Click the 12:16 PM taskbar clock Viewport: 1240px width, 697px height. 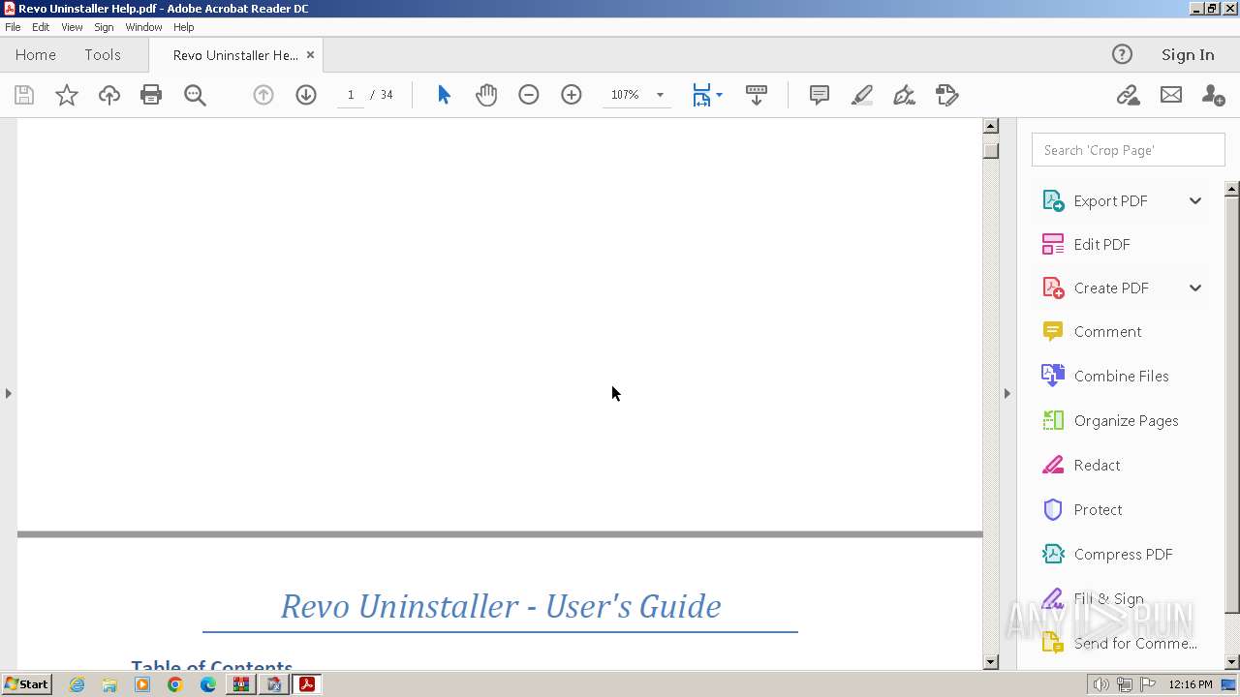(1191, 684)
